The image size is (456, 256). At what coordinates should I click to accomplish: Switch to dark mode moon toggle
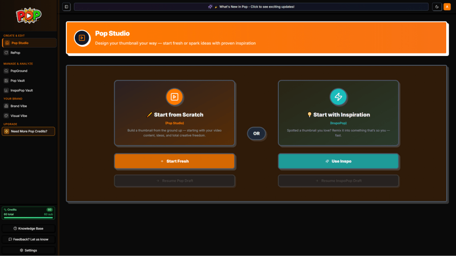[436, 7]
